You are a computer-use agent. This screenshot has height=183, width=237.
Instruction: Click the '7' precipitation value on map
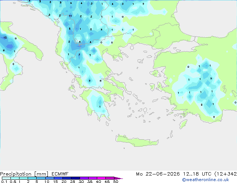79,55
